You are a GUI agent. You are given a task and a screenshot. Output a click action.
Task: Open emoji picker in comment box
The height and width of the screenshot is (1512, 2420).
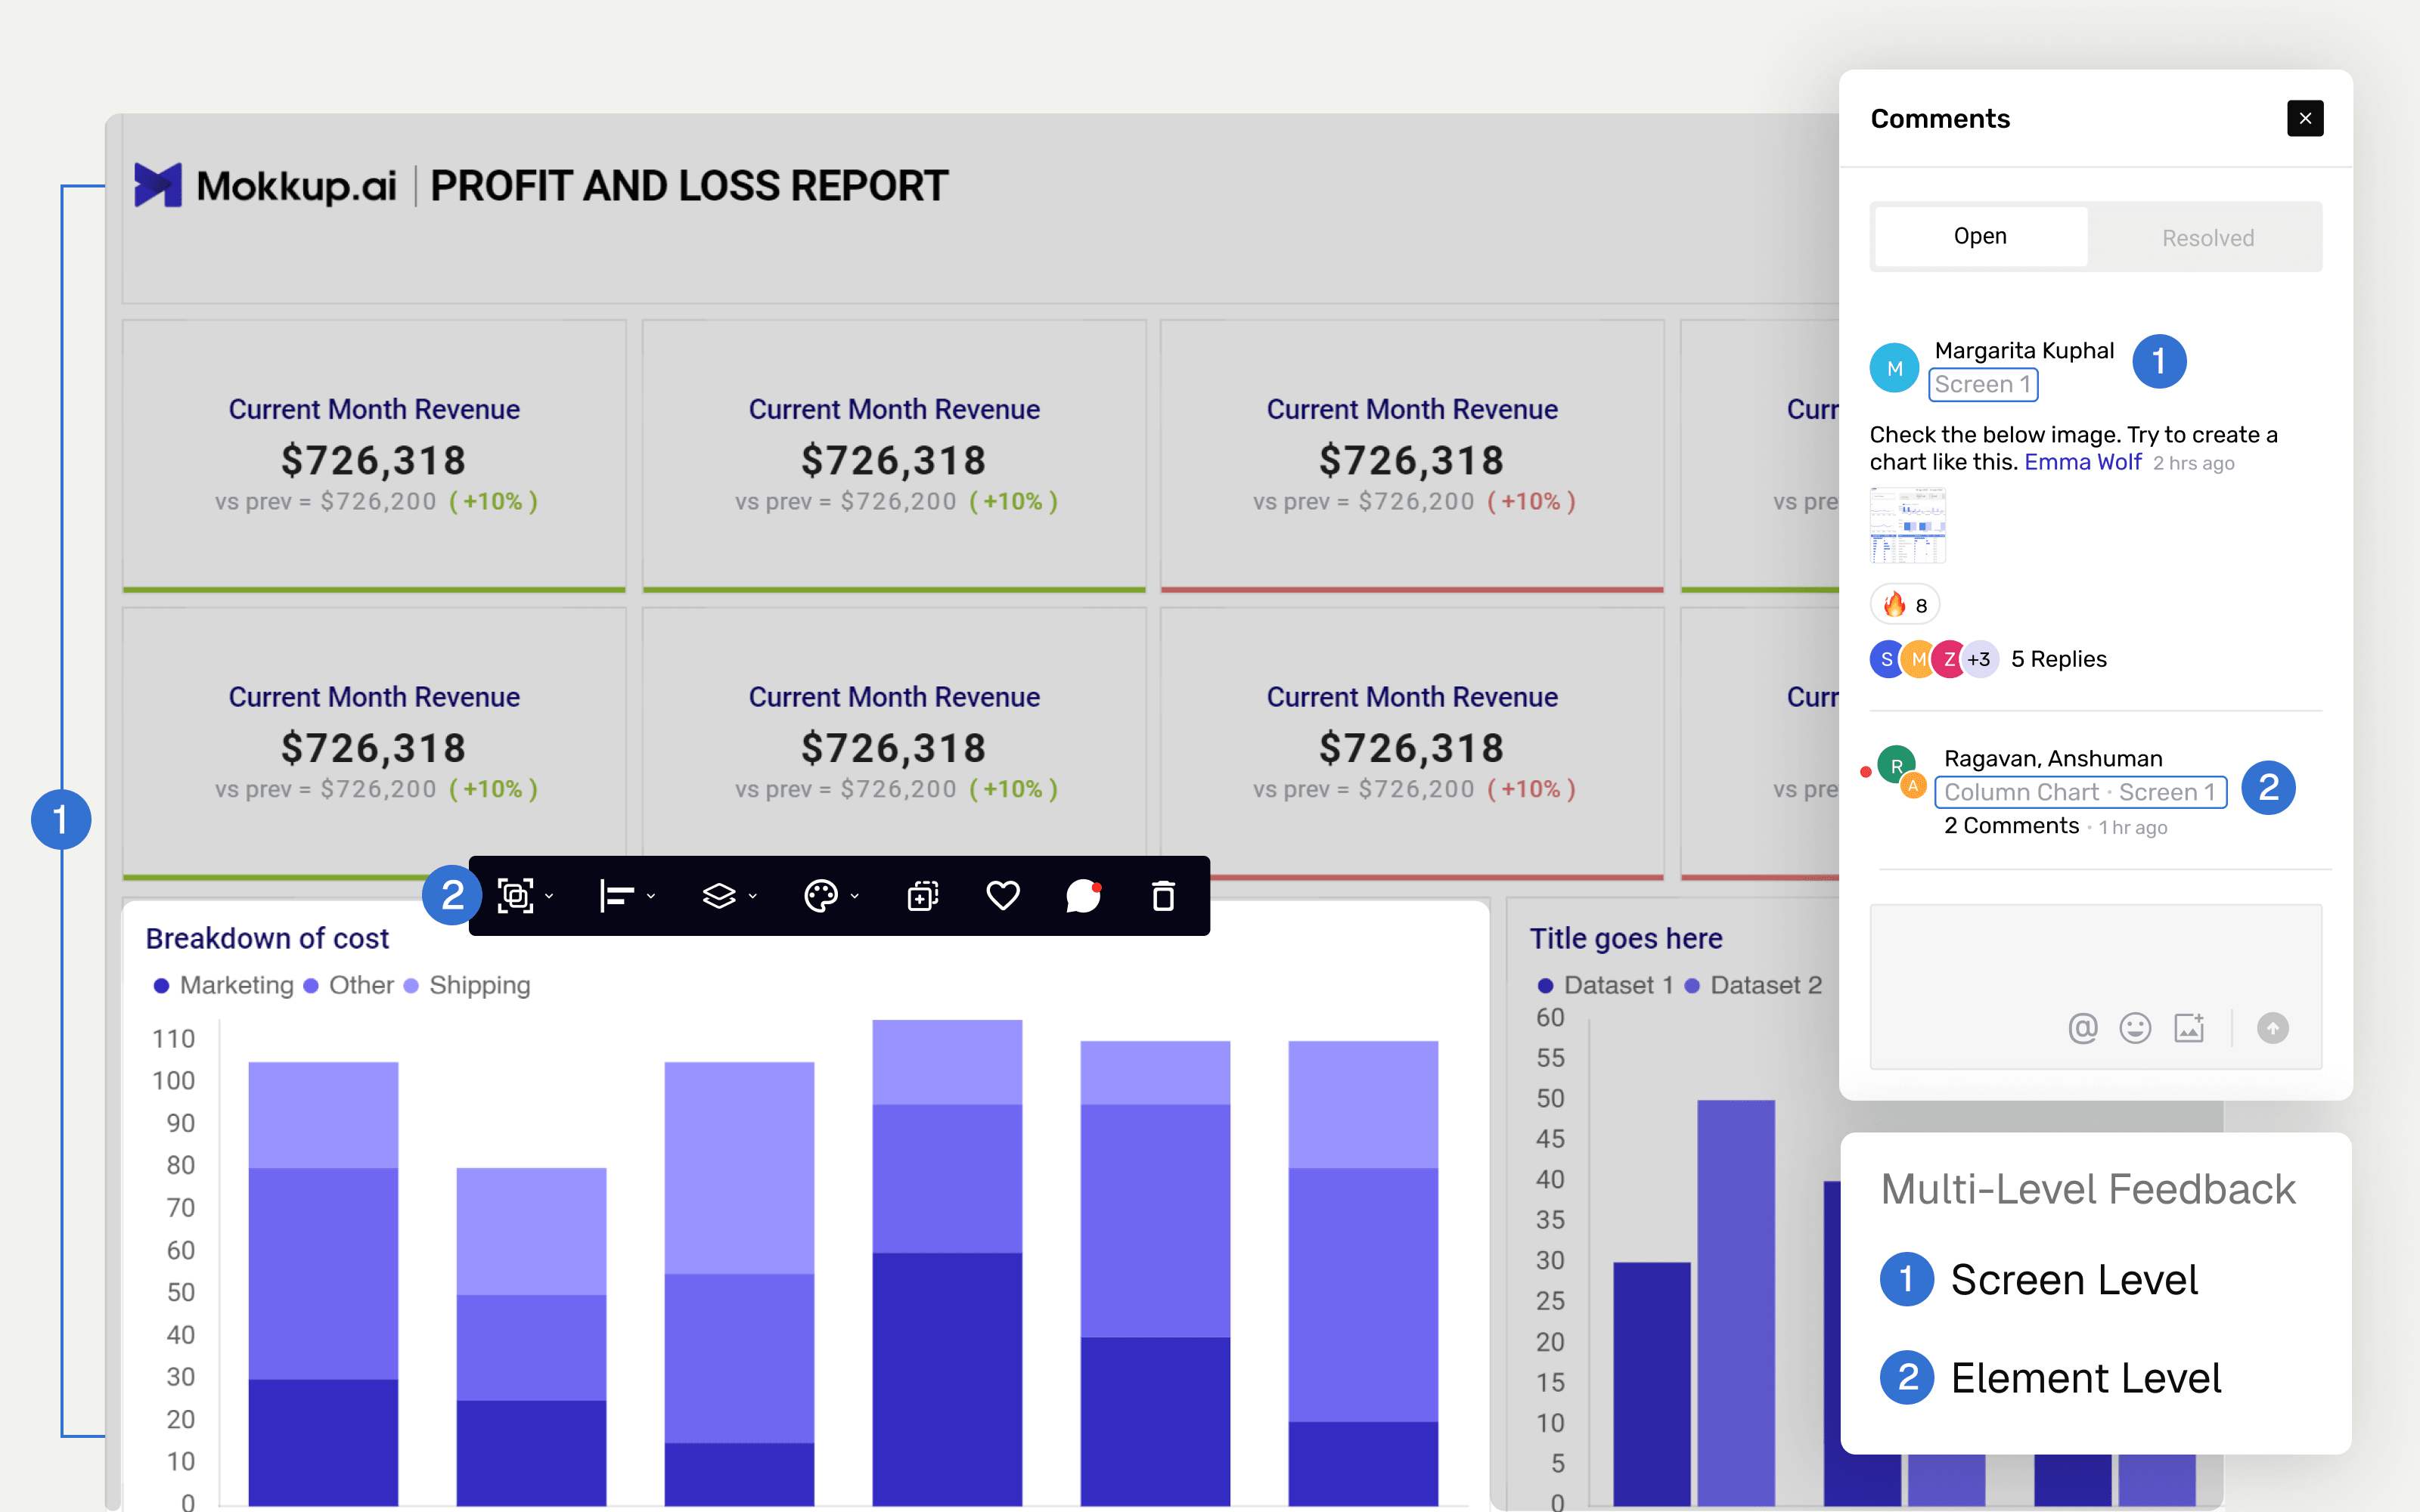click(2135, 1028)
